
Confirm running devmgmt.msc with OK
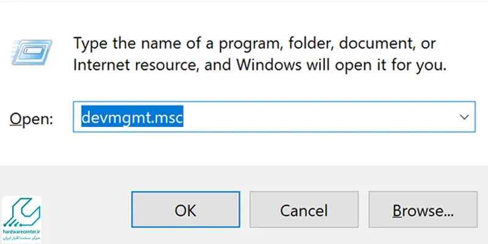pos(185,209)
